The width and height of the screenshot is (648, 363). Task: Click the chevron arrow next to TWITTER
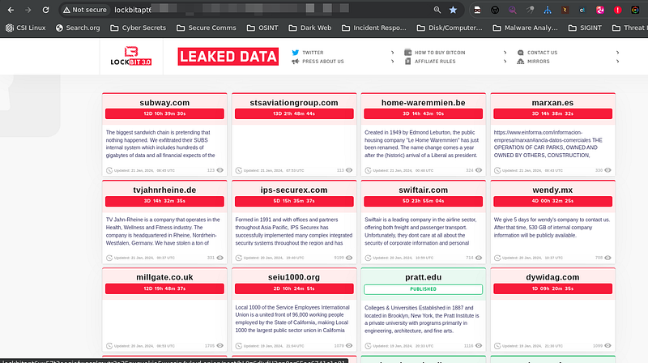coord(392,53)
